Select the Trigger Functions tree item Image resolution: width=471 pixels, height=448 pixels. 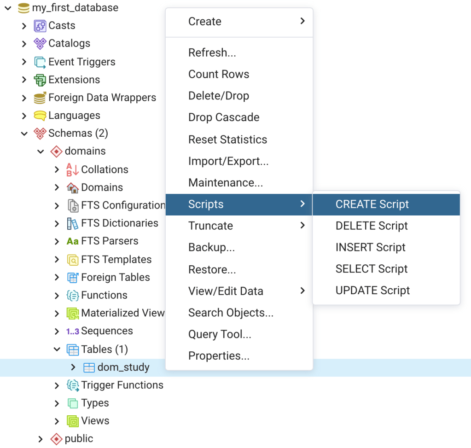[x=122, y=385]
